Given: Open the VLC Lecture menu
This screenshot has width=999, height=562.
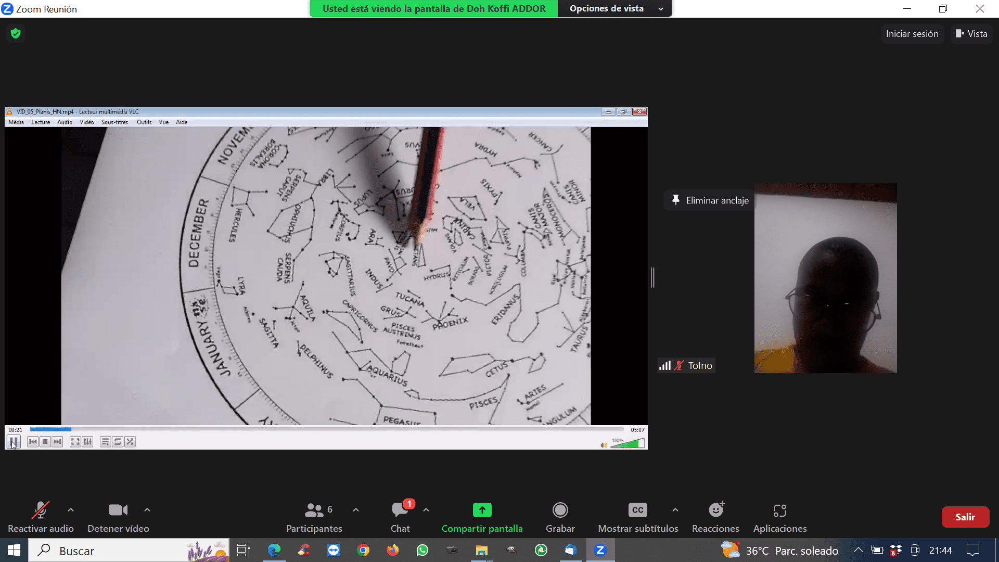Looking at the screenshot, I should click(41, 122).
